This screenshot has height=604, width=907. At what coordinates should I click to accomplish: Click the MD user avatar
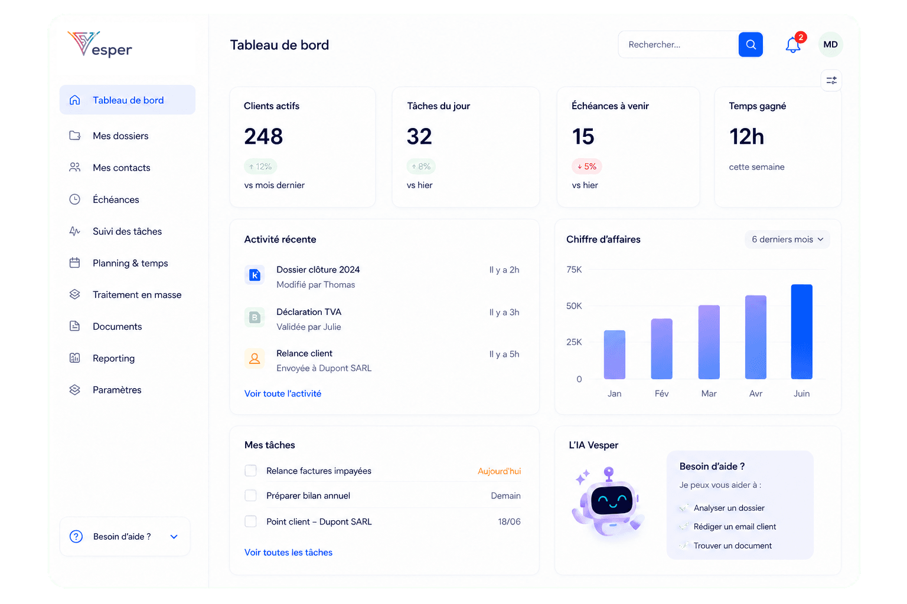pyautogui.click(x=830, y=45)
